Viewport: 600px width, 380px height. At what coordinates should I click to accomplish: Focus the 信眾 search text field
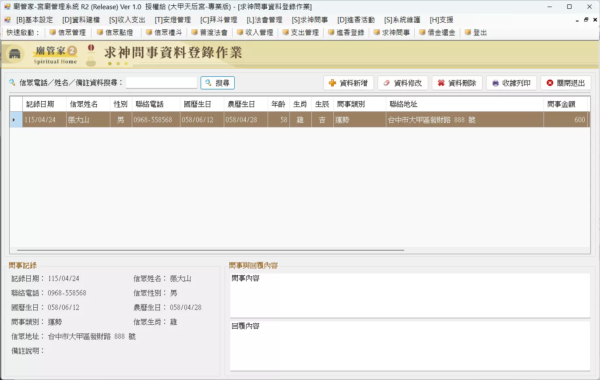[162, 83]
